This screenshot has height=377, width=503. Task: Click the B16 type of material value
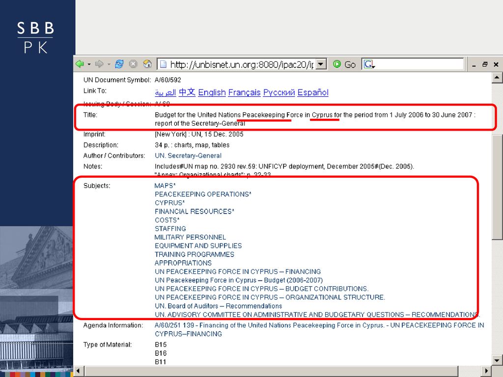point(161,353)
